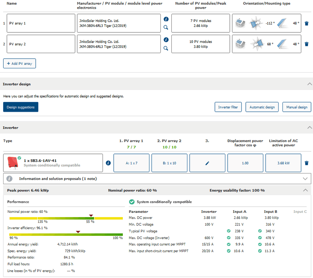
Task: Click info icon for PV array 1 module
Action: pyautogui.click(x=166, y=19)
